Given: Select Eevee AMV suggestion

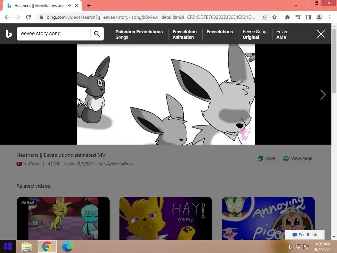Looking at the screenshot, I should (x=282, y=34).
